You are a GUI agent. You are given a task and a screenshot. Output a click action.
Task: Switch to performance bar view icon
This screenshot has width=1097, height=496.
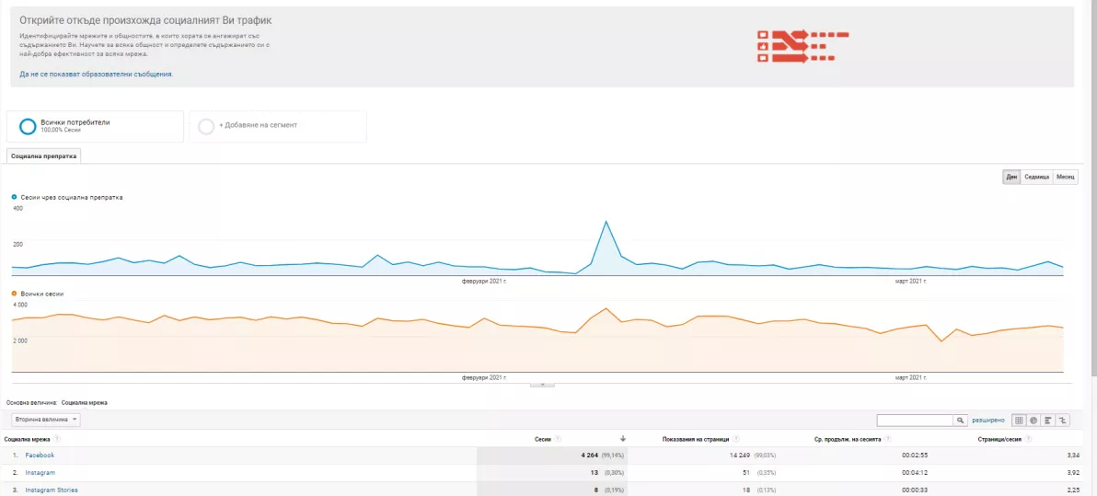1049,421
